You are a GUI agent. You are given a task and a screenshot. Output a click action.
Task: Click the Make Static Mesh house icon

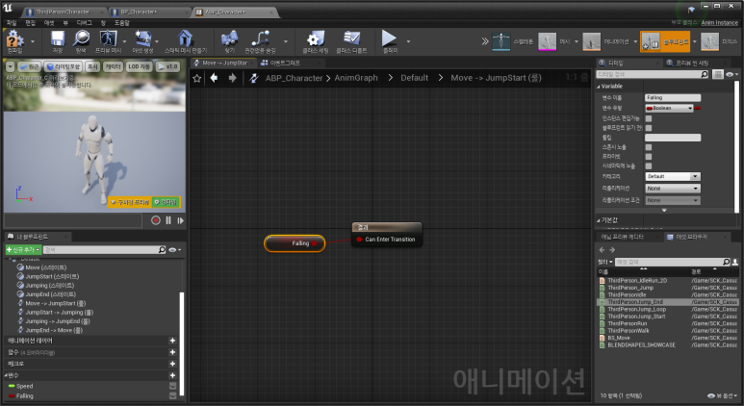pos(185,38)
